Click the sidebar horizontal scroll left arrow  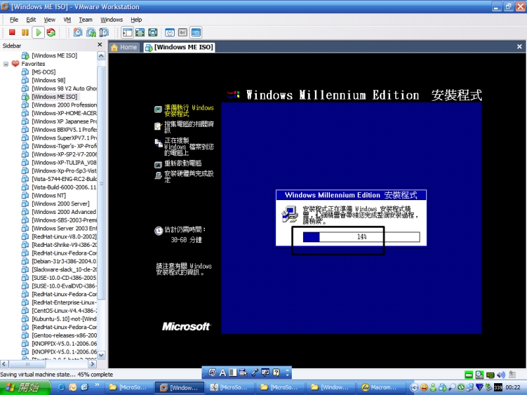(5, 364)
